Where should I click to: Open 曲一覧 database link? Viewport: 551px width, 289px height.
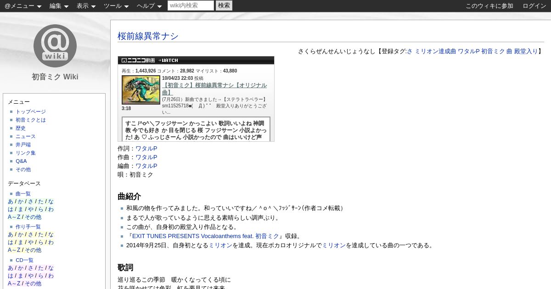[x=23, y=194]
